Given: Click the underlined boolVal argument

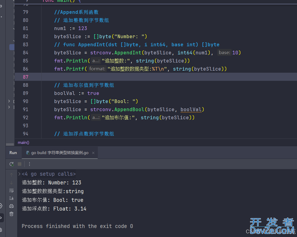Looking at the screenshot, I should click(x=191, y=110).
